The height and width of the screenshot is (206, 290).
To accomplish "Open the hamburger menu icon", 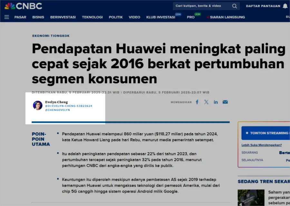I will click(7, 17).
